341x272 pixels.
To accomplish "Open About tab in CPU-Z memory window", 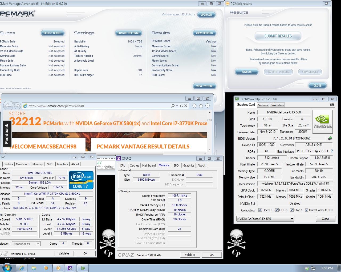I will [x=201, y=165].
